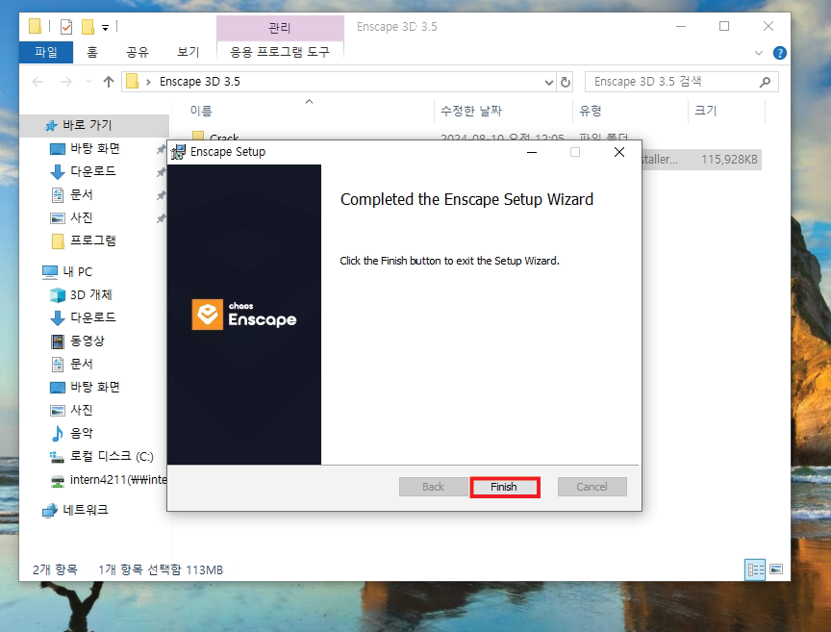Click the Enscape 3D 3.5 search field

coord(682,82)
